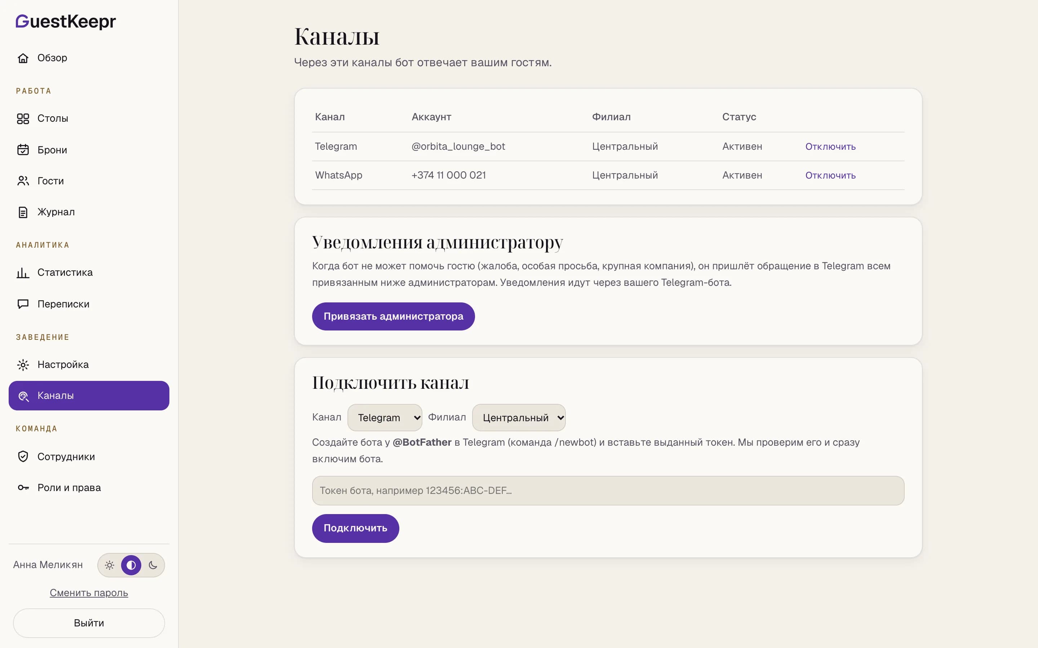The image size is (1038, 648).
Task: Open Роли и права in sidebar
Action: (x=89, y=488)
